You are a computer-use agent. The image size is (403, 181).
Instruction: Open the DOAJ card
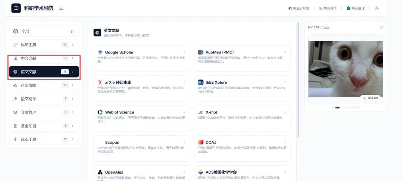point(243,149)
